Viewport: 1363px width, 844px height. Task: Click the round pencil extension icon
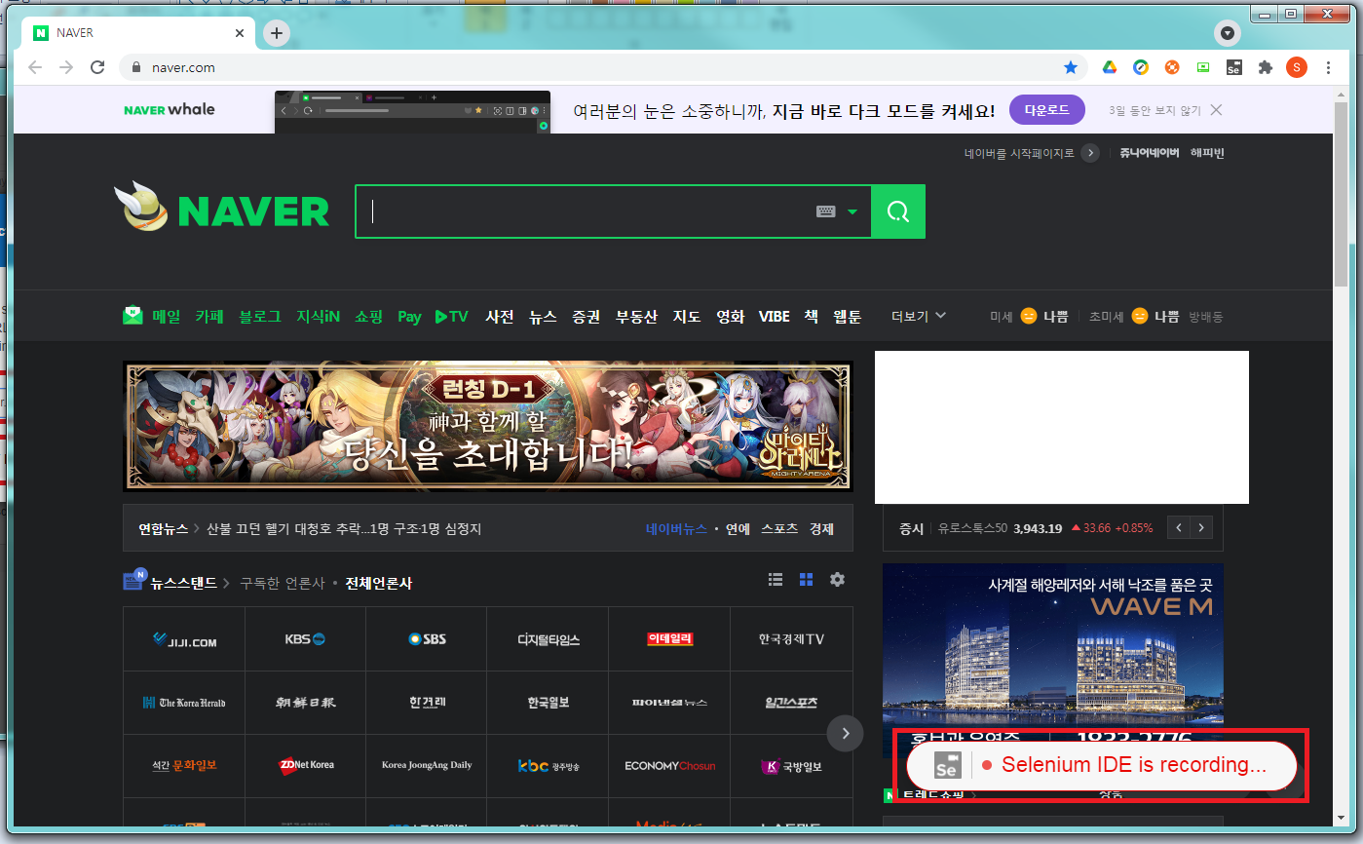tap(1141, 67)
